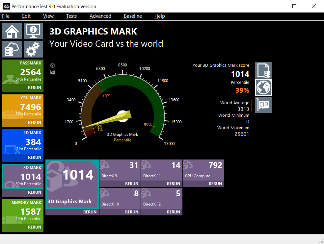Select the 2D MARK 384 tile
This screenshot has width=324, height=244.
tap(23, 142)
